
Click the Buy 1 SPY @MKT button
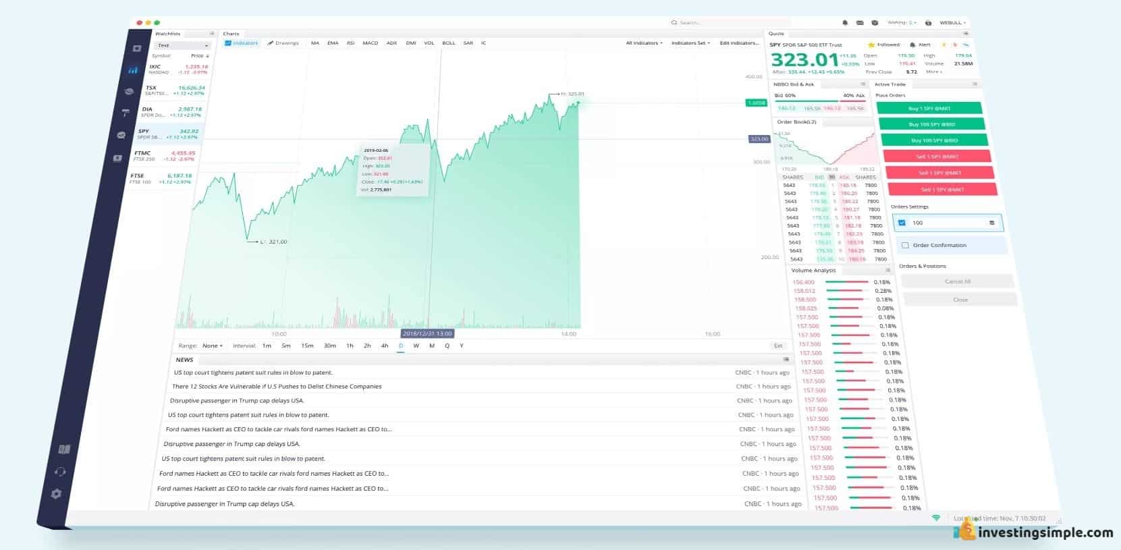929,109
